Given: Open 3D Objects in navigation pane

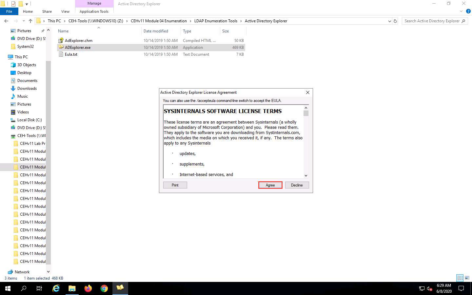Looking at the screenshot, I should click(27, 65).
